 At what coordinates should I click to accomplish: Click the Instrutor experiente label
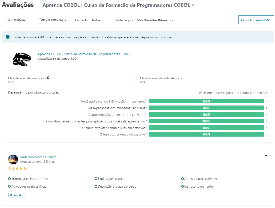pos(198,187)
